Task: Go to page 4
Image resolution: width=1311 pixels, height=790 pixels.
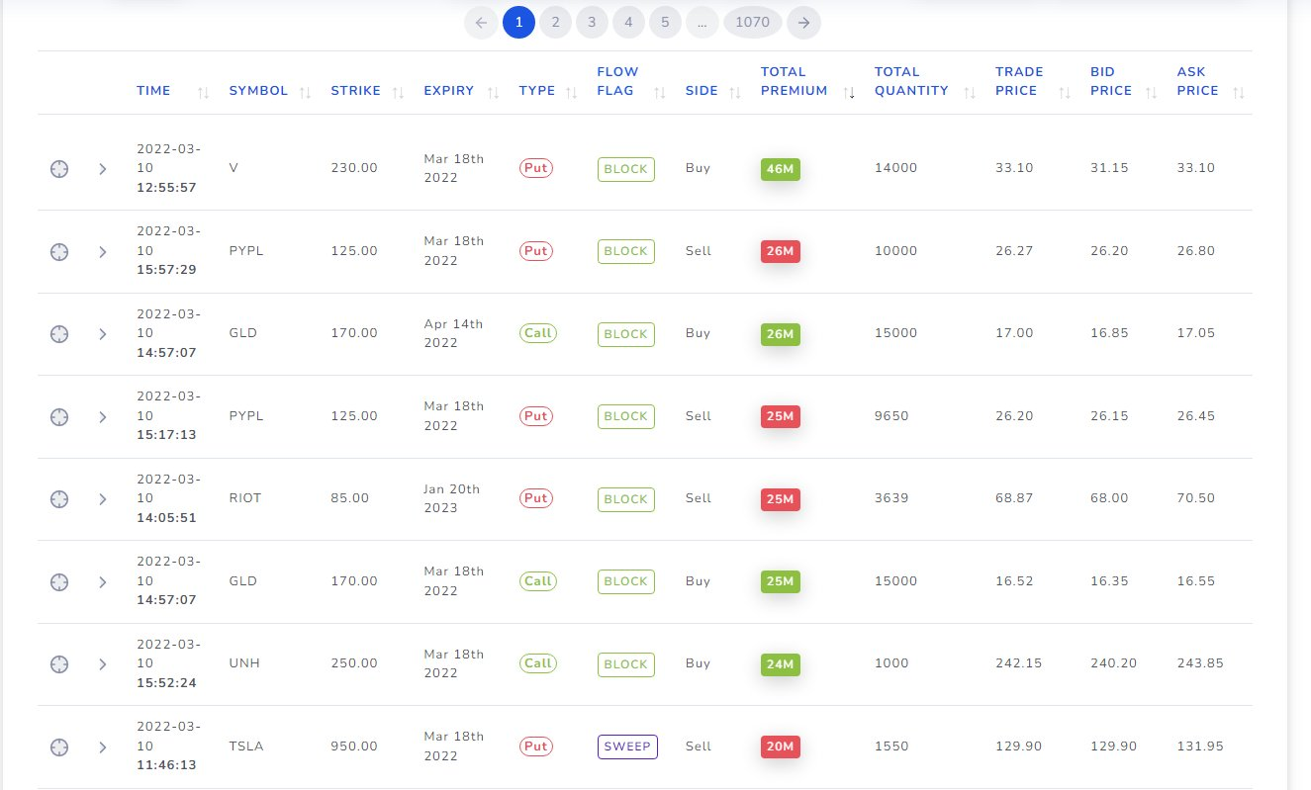Action: [x=628, y=22]
